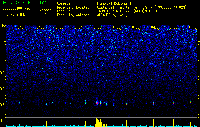
Task: Click the 1.0 kHz axis label
Action: click(3, 57)
